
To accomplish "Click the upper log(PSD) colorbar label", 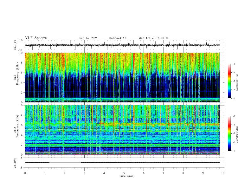I will coord(237,83).
